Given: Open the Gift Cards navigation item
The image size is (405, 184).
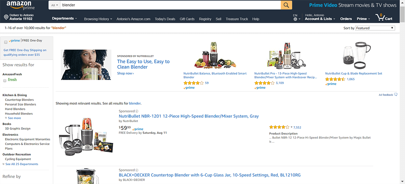Looking at the screenshot, I should pos(187,19).
